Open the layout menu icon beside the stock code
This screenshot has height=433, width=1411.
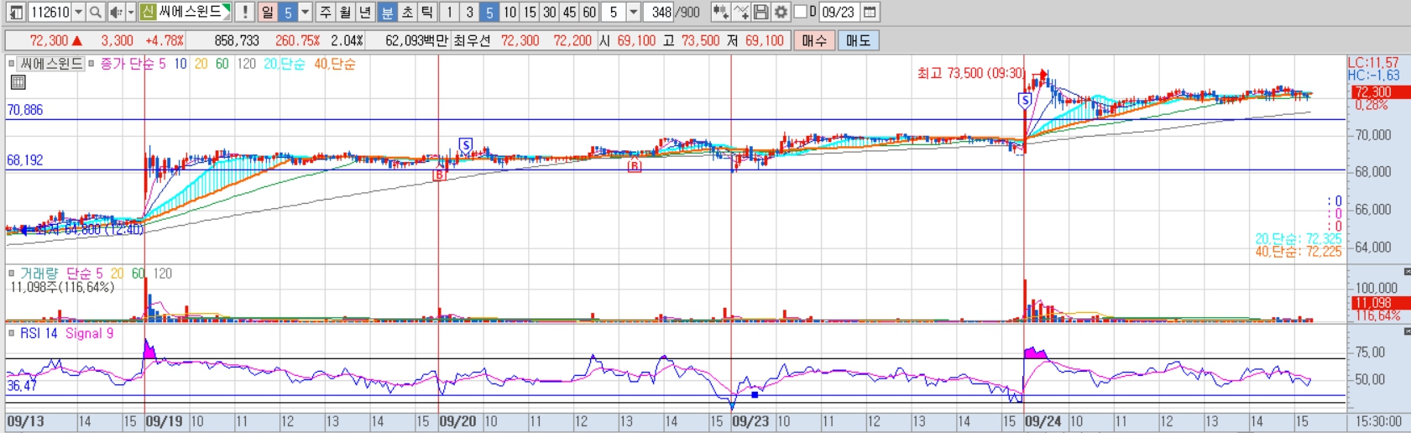(x=16, y=12)
